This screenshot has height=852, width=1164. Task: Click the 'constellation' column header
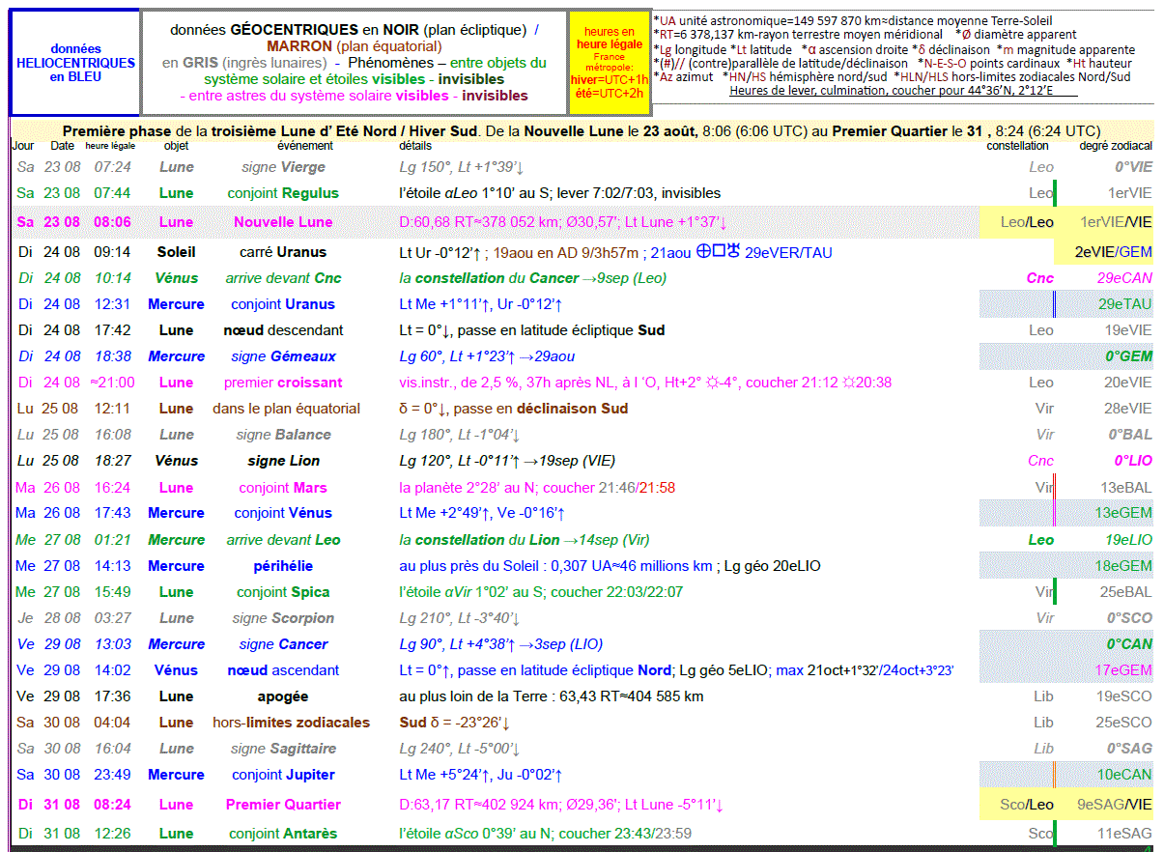click(x=1017, y=146)
